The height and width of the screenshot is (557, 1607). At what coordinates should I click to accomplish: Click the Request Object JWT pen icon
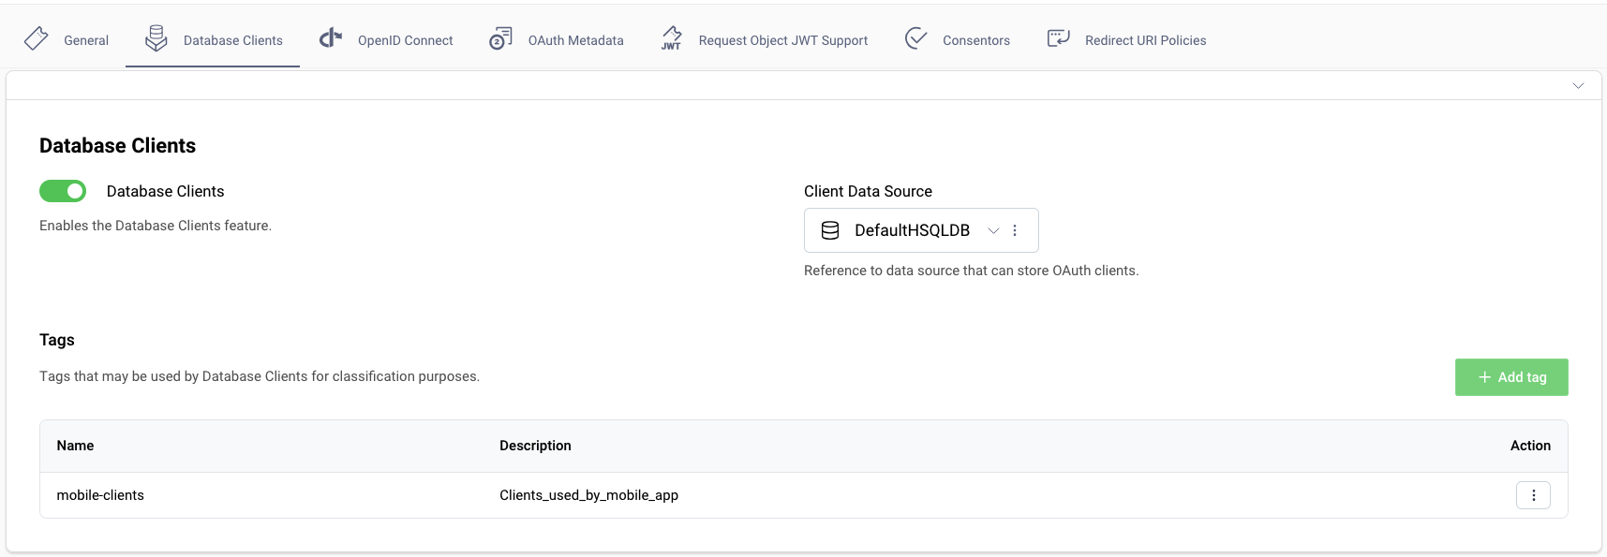671,38
